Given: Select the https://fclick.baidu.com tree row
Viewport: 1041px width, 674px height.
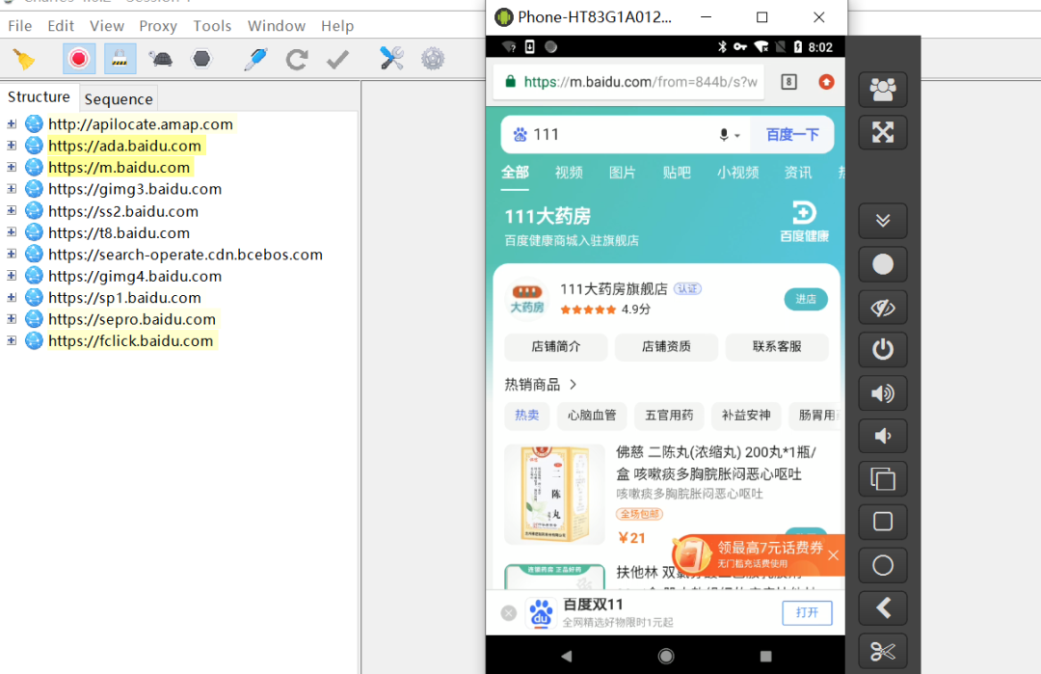Looking at the screenshot, I should (x=131, y=340).
